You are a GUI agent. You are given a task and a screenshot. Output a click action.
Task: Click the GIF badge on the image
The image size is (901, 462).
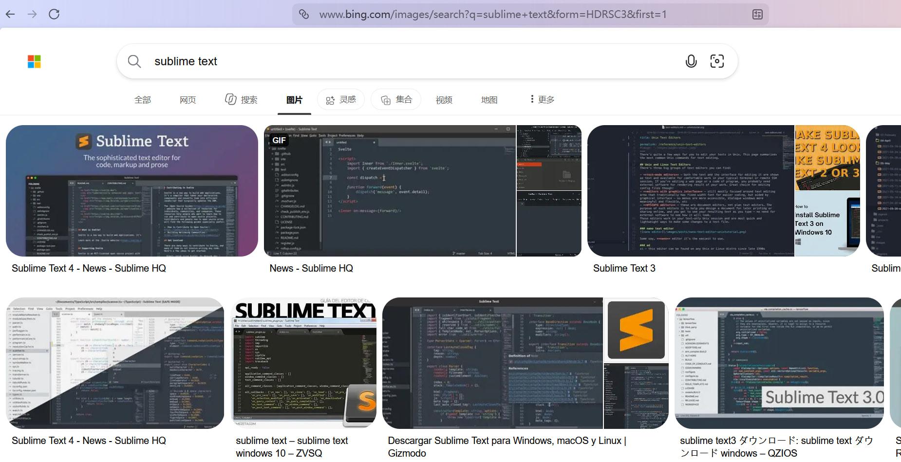279,140
